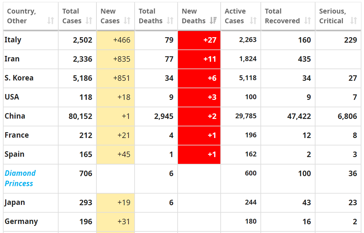Click S. Korea's active cases 5,118
Screen dimensions: 364x233
coord(248,78)
